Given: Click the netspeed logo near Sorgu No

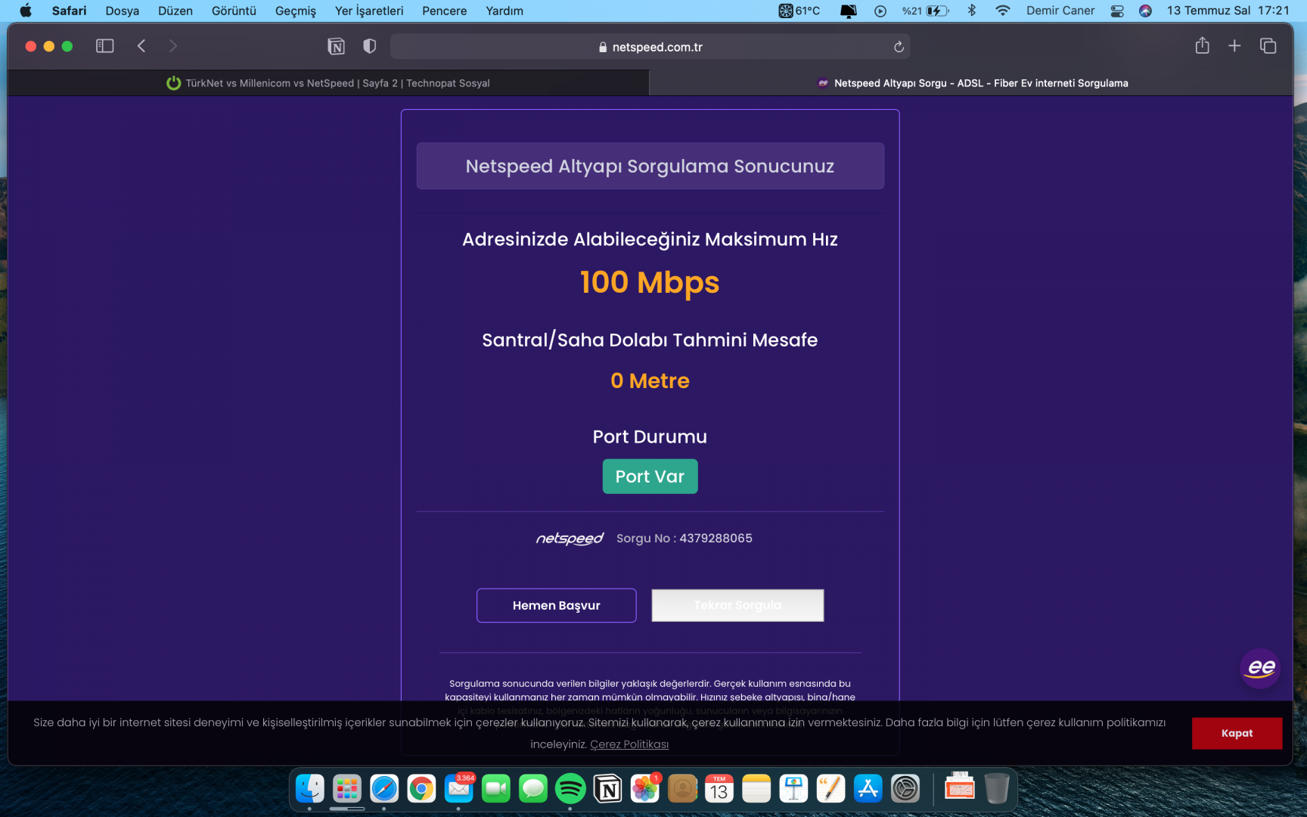Looking at the screenshot, I should pyautogui.click(x=570, y=539).
